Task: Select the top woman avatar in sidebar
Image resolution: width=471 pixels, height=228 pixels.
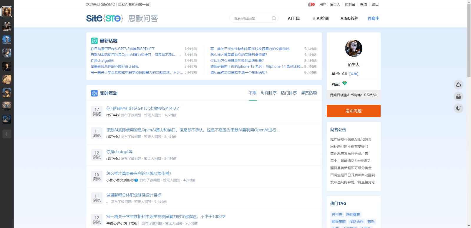Action: click(7, 12)
